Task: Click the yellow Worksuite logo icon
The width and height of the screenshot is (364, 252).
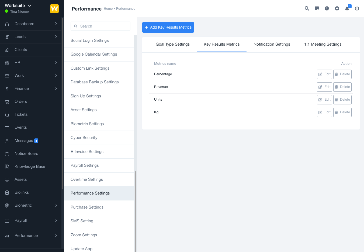Action: pos(54,9)
